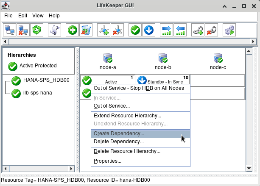This screenshot has width=260, height=186.
Task: Click the Unextend Resource Hierarchy left-arrow icon
Action: coord(180,30)
